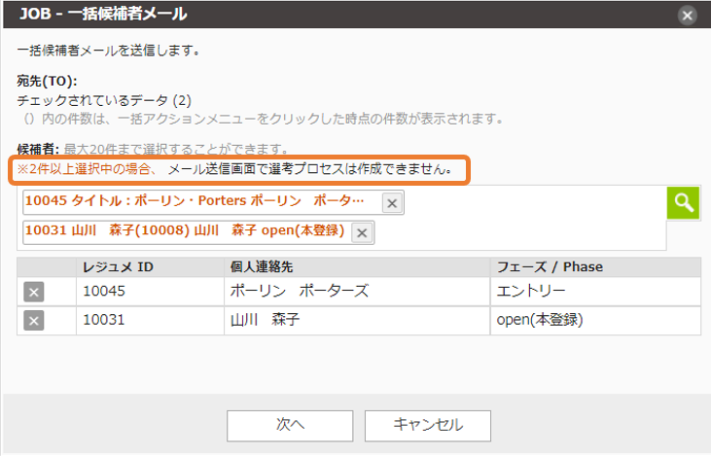Click the レジュメ ID column header
Viewport: 711px width, 456px height.
(150, 267)
